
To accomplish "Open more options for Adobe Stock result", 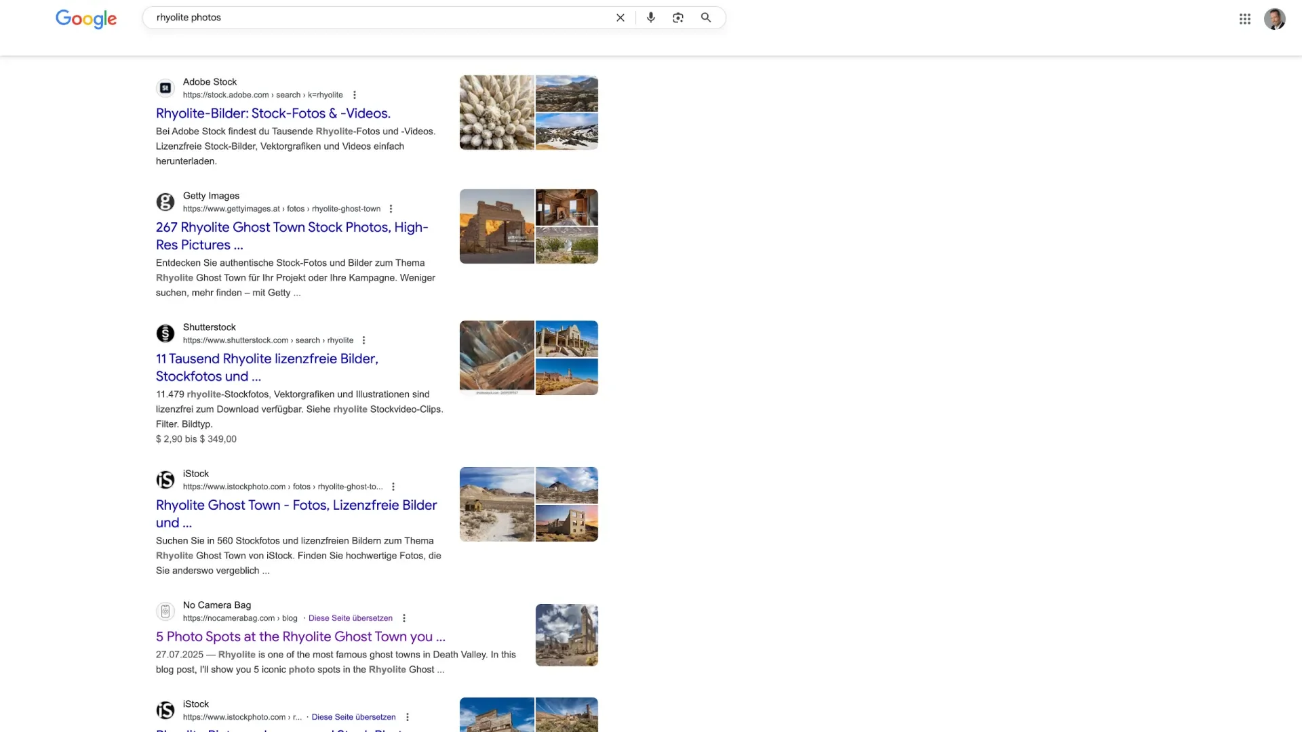I will click(x=354, y=95).
